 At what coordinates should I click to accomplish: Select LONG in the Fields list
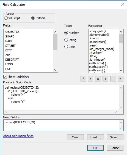tap(9, 64)
